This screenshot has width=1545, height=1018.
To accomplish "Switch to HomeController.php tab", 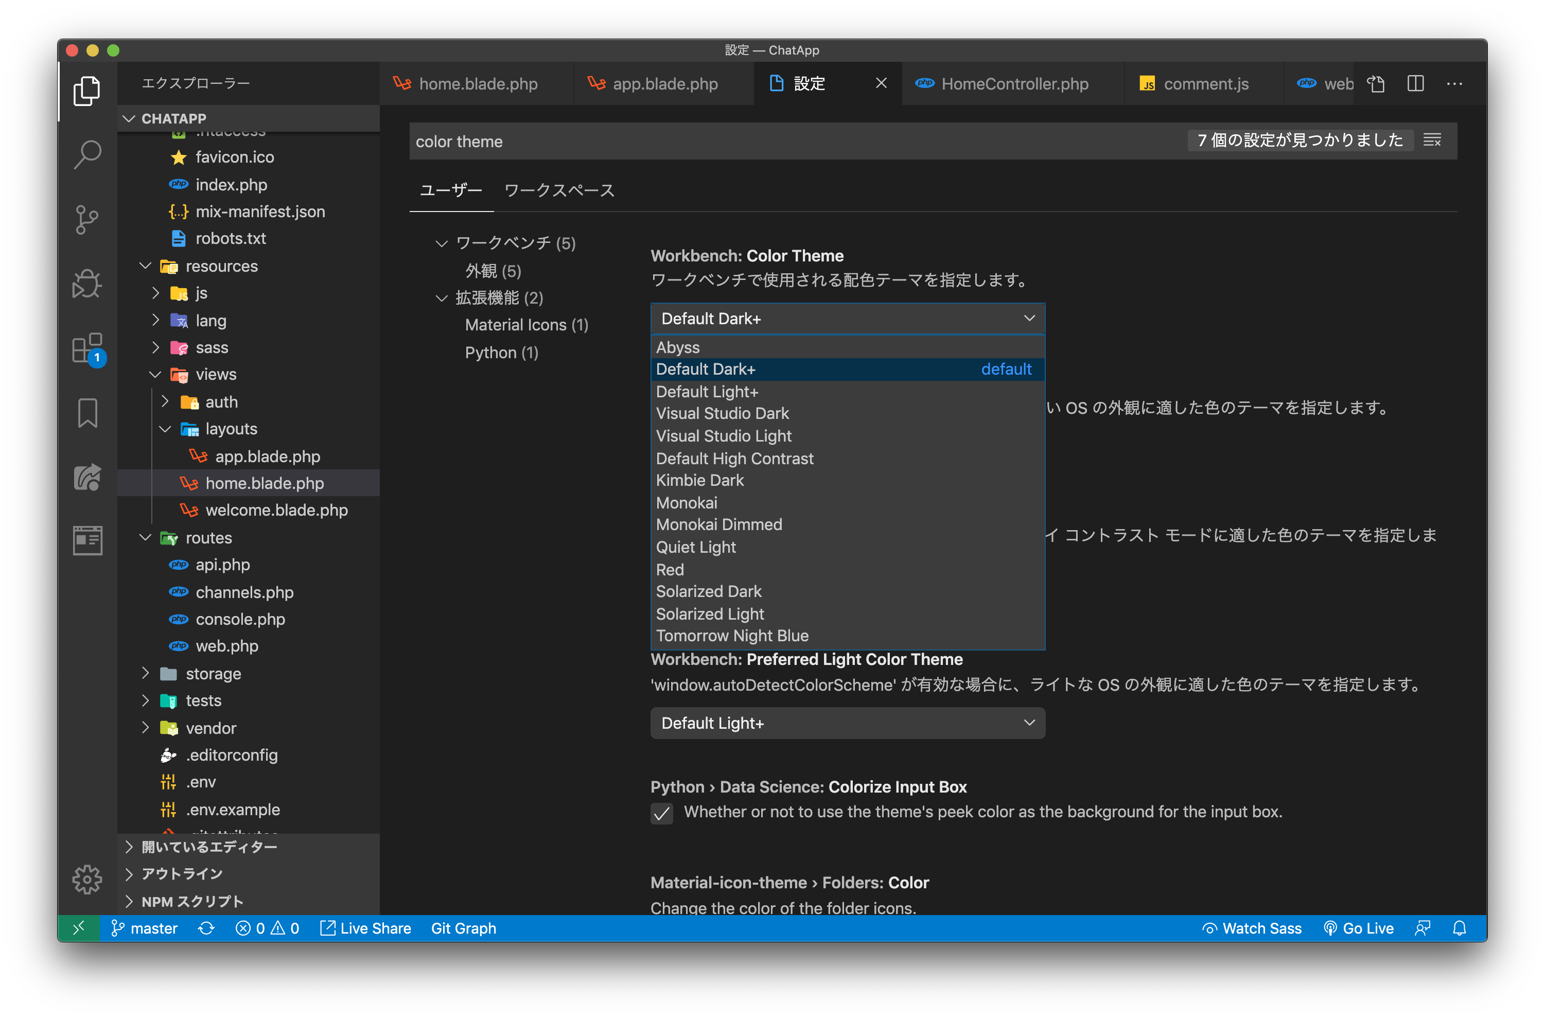I will (1013, 84).
